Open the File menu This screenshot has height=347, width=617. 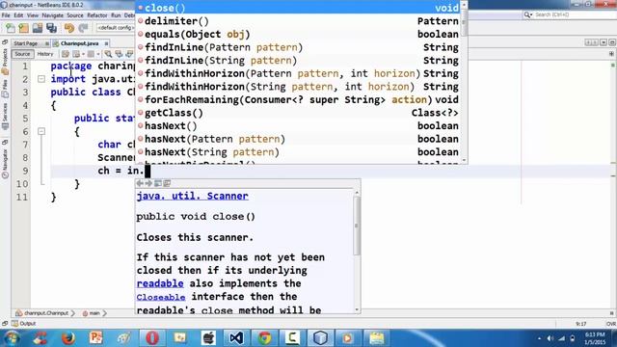coord(6,15)
